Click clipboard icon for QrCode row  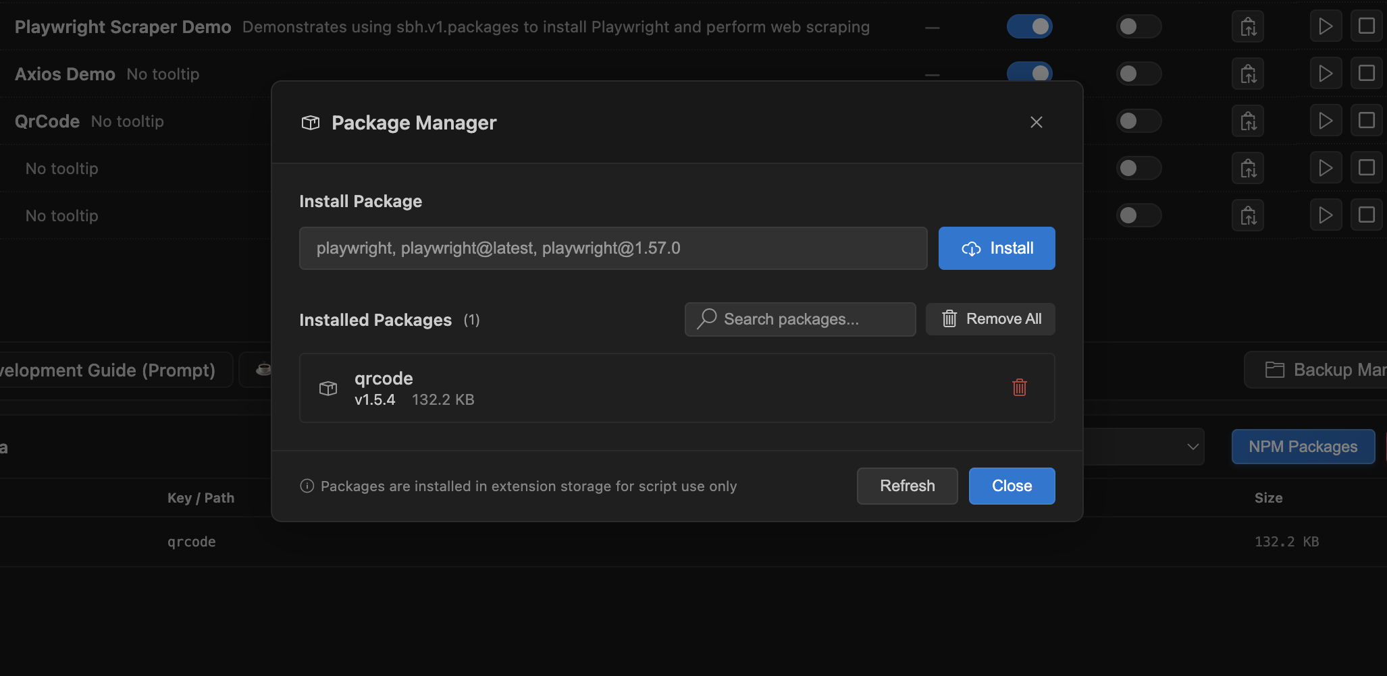[1248, 121]
